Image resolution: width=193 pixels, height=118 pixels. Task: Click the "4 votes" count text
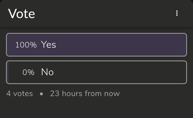pyautogui.click(x=20, y=94)
